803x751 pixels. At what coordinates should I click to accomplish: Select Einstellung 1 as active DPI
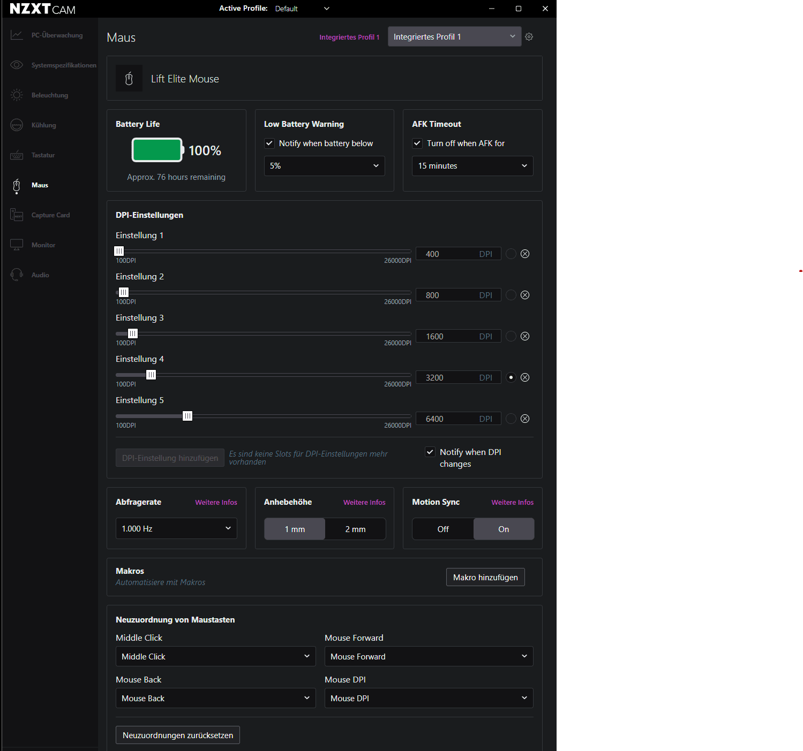coord(511,254)
